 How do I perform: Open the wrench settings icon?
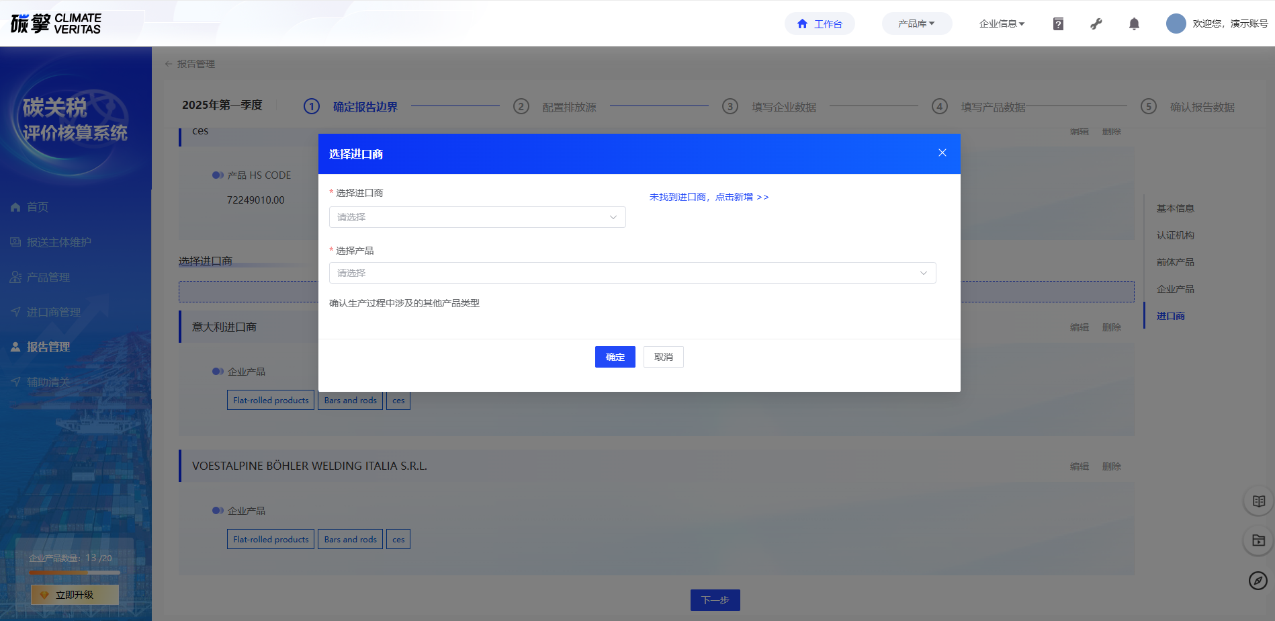(x=1096, y=24)
